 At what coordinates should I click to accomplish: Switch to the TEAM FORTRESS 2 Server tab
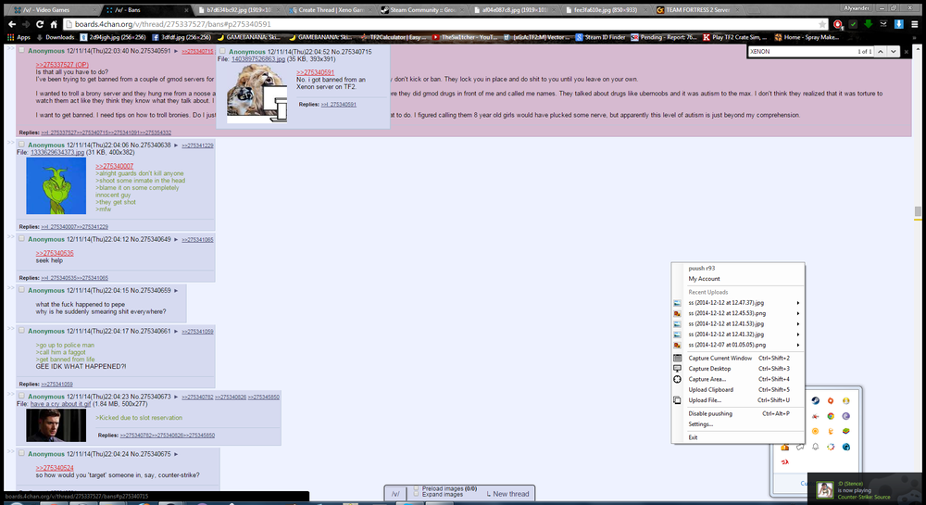pos(697,9)
